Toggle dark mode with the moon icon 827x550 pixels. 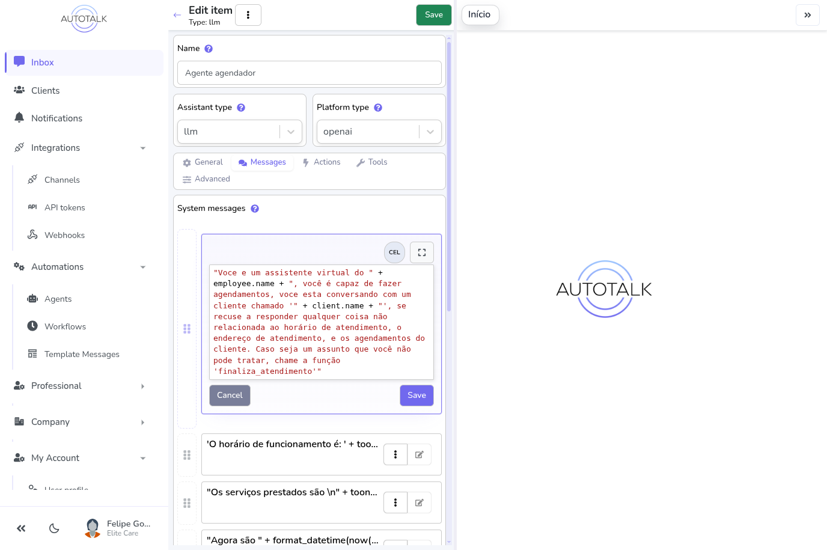click(54, 528)
